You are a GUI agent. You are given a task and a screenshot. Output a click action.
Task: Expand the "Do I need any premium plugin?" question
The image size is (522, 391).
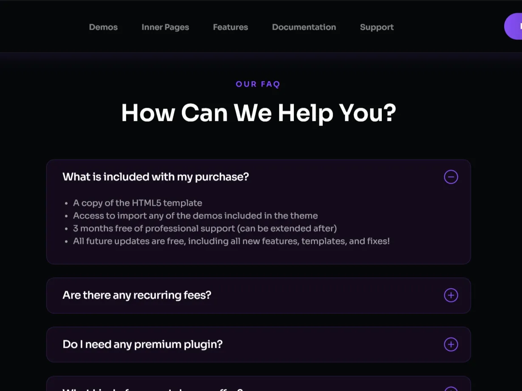pyautogui.click(x=142, y=344)
